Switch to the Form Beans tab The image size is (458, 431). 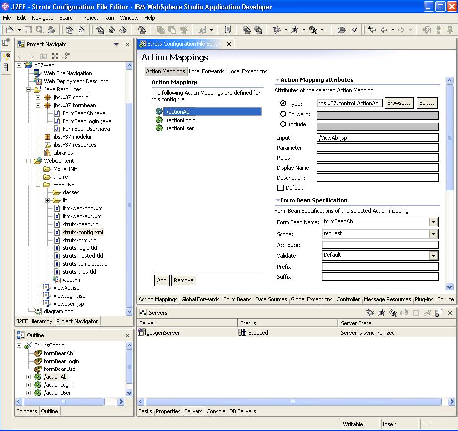click(x=237, y=299)
